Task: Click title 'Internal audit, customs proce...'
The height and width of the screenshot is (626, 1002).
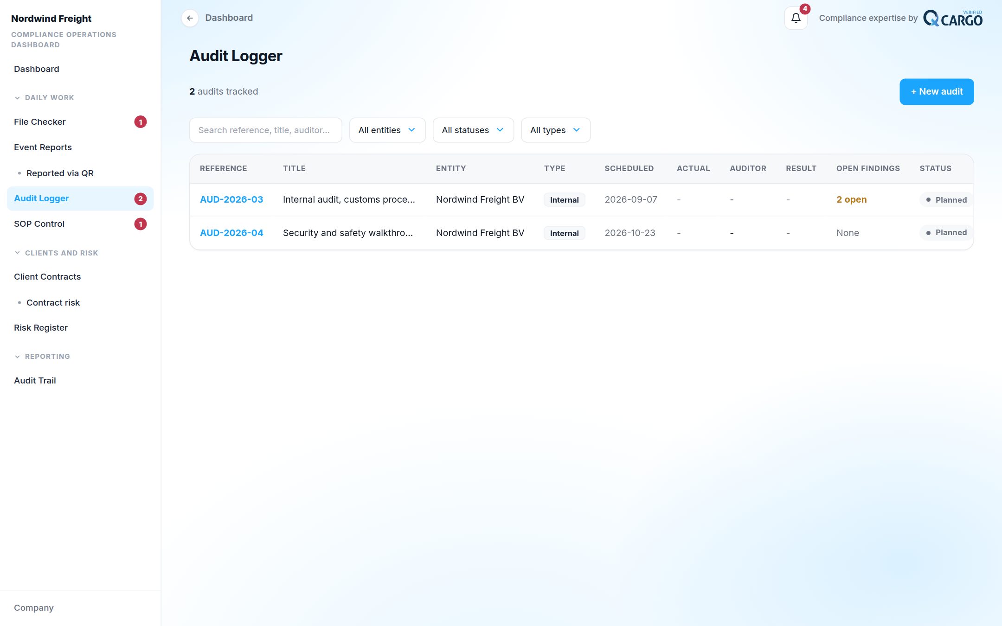Action: coord(349,199)
